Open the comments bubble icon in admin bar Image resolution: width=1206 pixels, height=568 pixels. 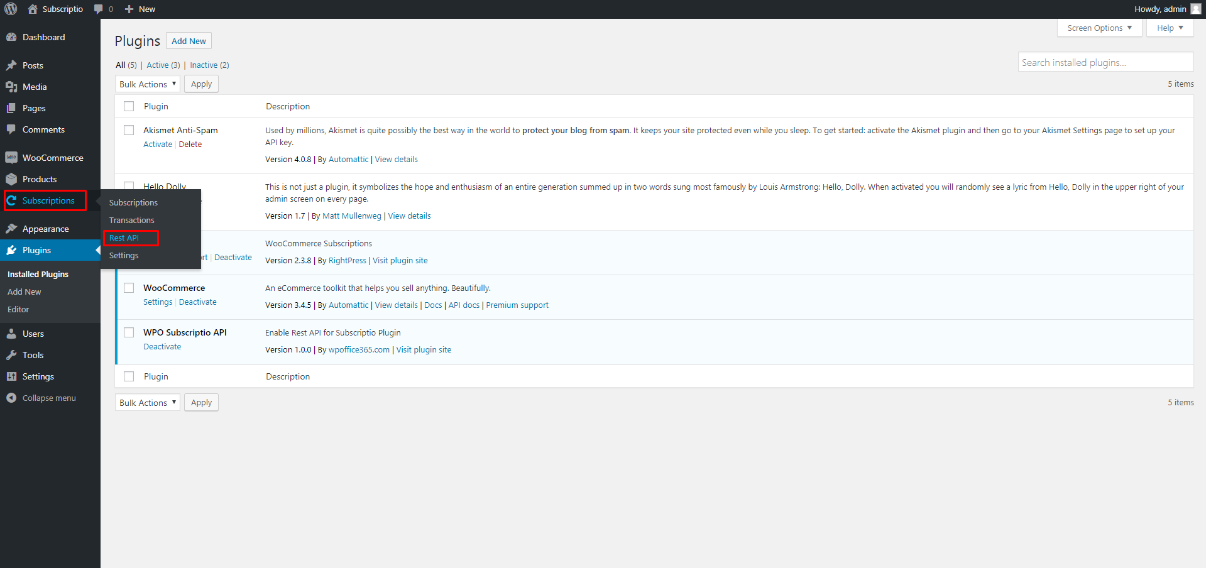(98, 9)
